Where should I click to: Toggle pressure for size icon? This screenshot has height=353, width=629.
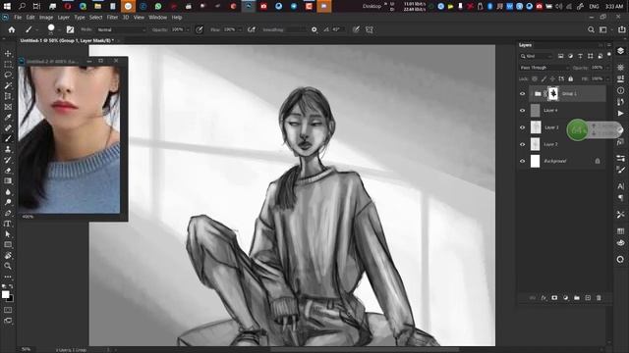click(x=356, y=29)
